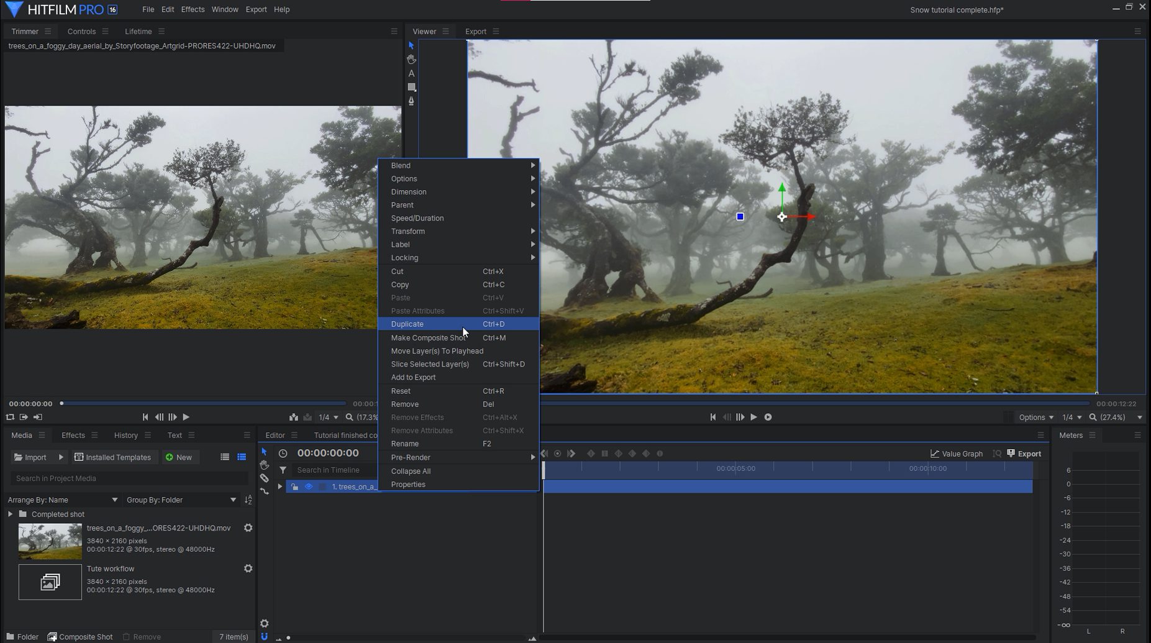Click the clock icon beside the timecode
1151x643 pixels.
tap(283, 454)
